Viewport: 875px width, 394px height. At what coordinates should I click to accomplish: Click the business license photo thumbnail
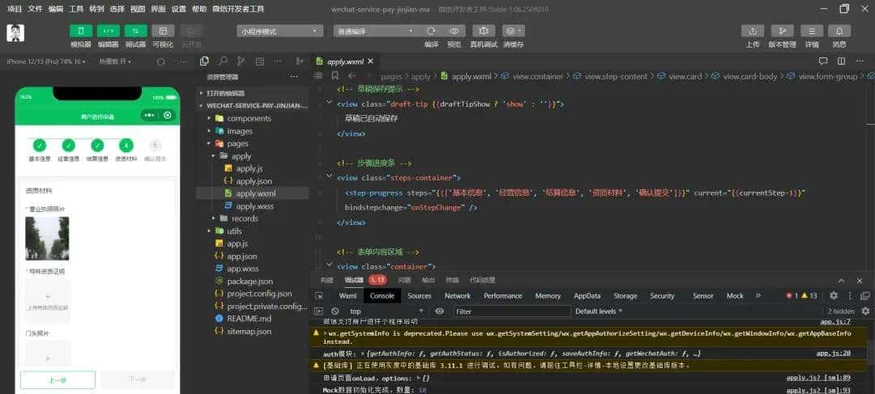48,239
